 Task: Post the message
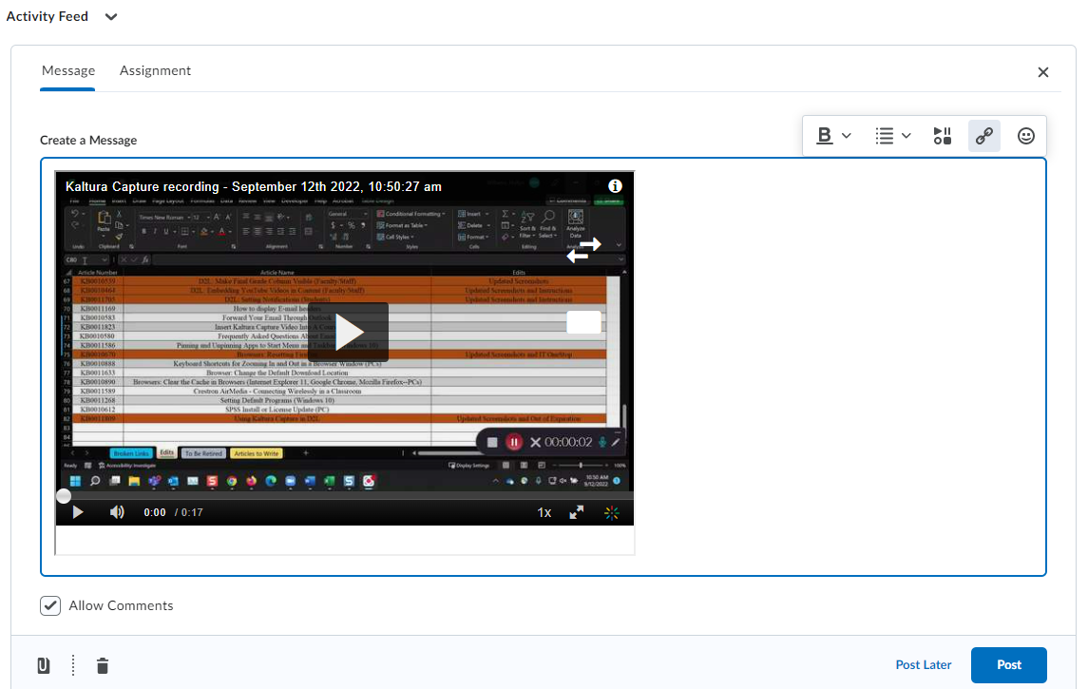[x=1008, y=665]
